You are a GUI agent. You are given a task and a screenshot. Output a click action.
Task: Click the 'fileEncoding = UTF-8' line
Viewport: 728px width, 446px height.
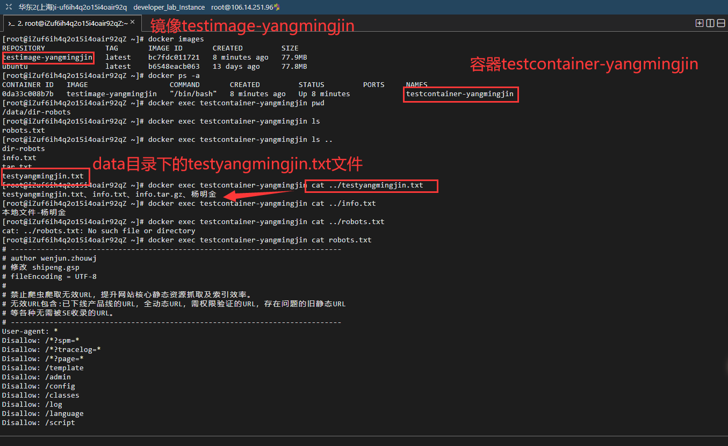[x=49, y=277]
